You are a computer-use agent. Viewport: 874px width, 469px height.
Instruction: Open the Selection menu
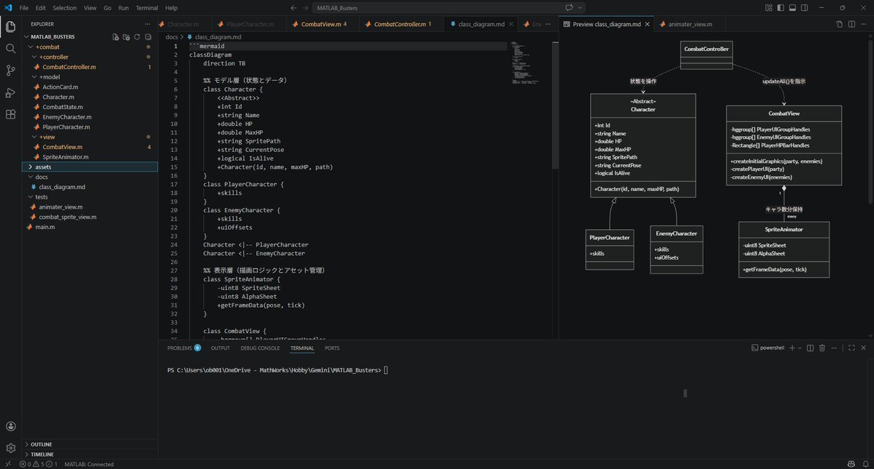pyautogui.click(x=65, y=7)
